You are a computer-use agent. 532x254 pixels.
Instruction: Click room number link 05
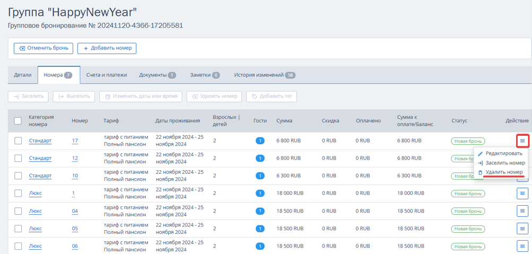(x=75, y=229)
